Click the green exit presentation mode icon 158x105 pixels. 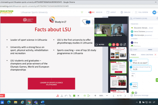89,96
